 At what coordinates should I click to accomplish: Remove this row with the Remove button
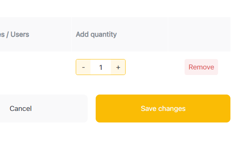tap(201, 67)
